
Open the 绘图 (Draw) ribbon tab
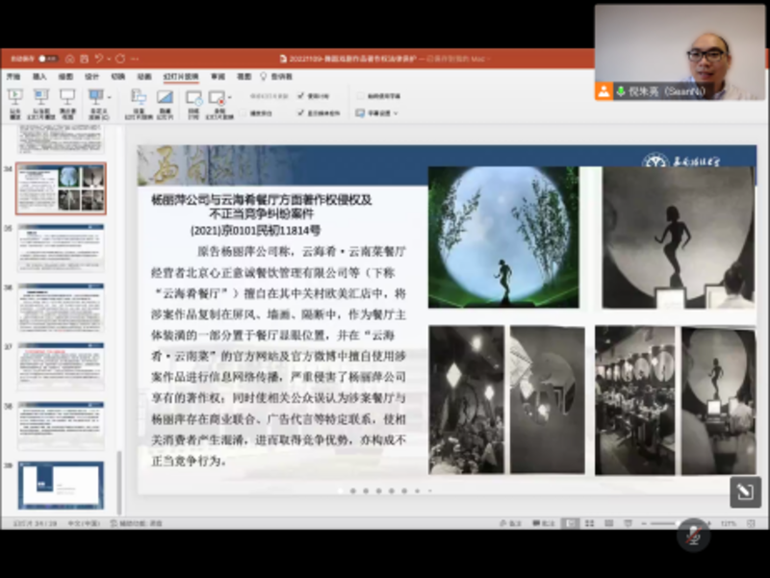click(x=65, y=77)
